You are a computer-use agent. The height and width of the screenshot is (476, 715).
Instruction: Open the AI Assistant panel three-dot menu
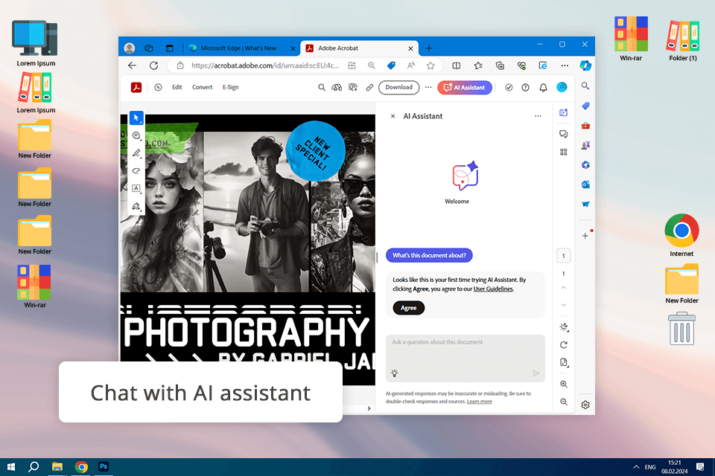[538, 116]
